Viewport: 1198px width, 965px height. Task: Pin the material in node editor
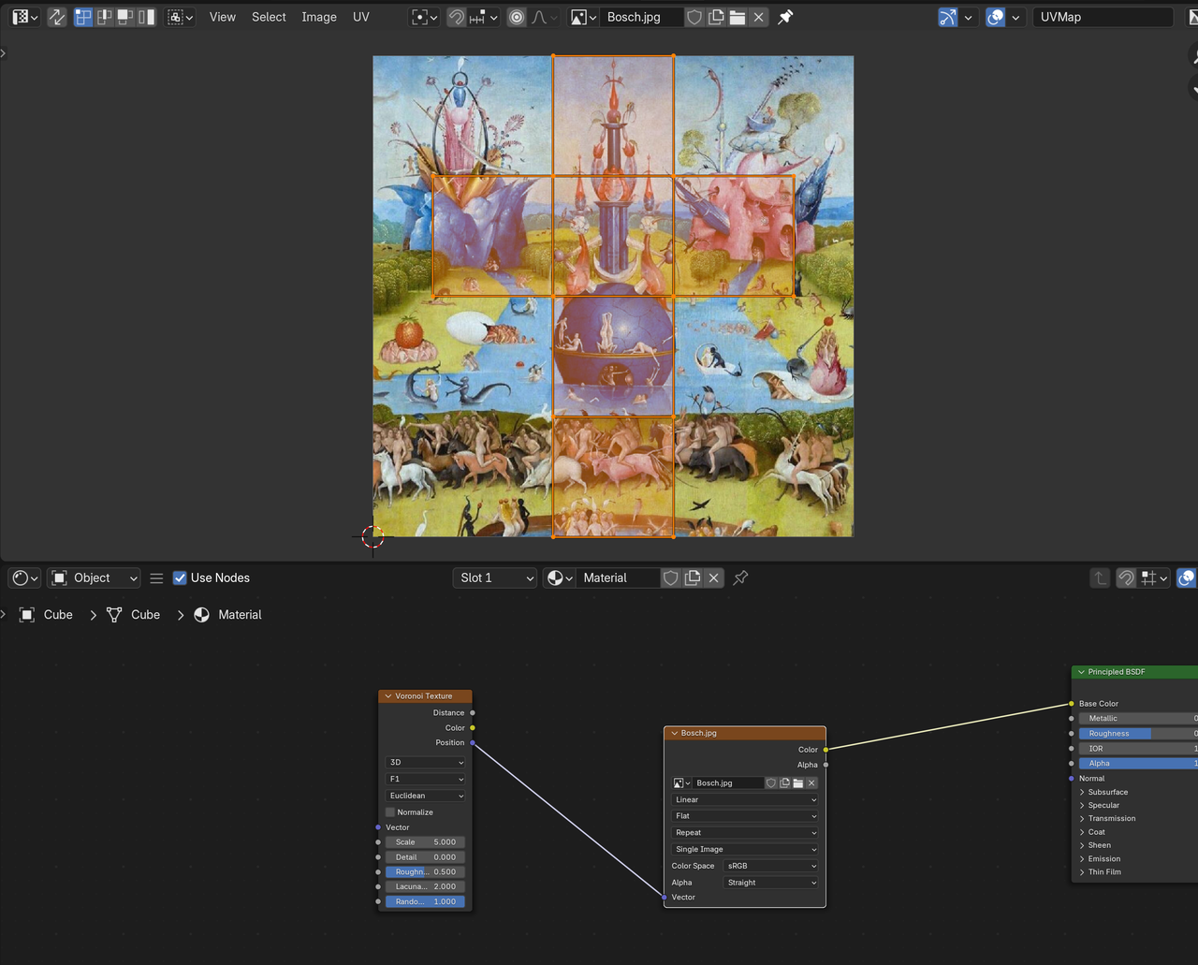click(x=740, y=578)
